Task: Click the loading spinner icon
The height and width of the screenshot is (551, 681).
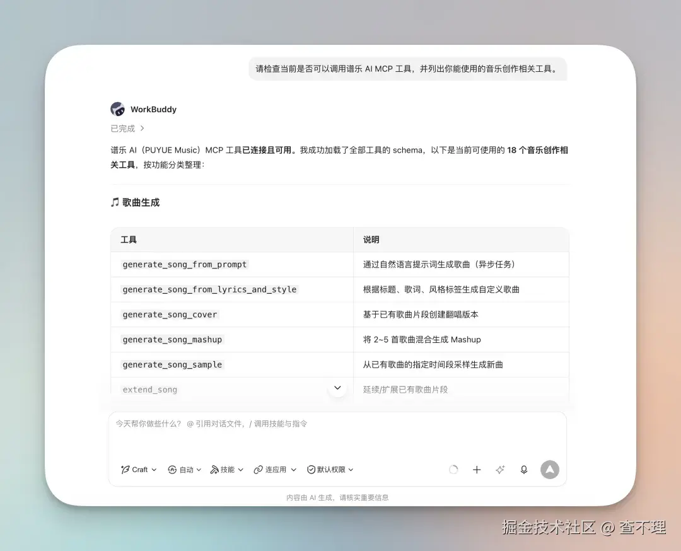Action: point(453,470)
